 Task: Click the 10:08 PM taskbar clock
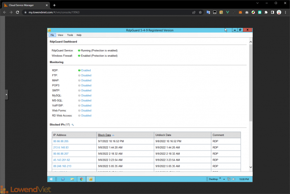click(x=244, y=179)
